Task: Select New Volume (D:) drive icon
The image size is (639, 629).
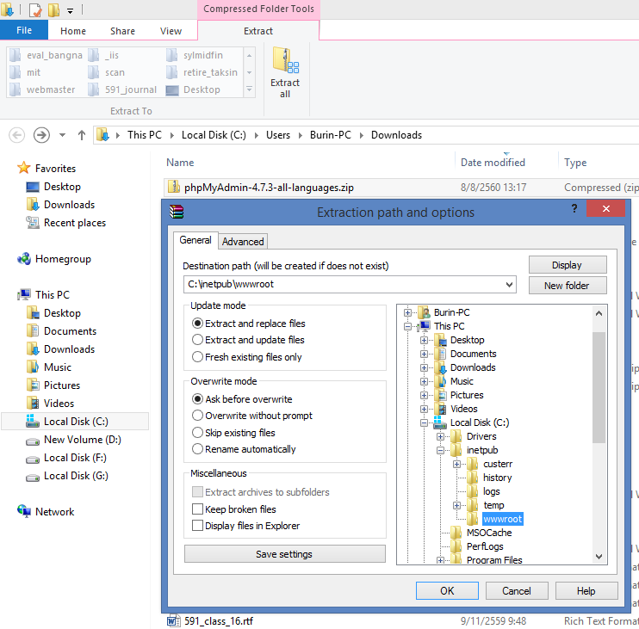Action: click(32, 441)
